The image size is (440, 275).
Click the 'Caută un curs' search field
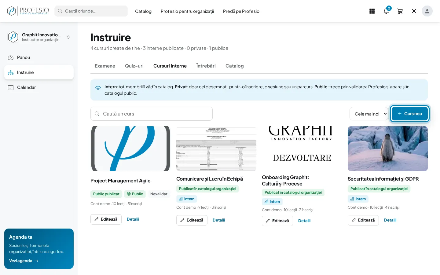click(152, 114)
